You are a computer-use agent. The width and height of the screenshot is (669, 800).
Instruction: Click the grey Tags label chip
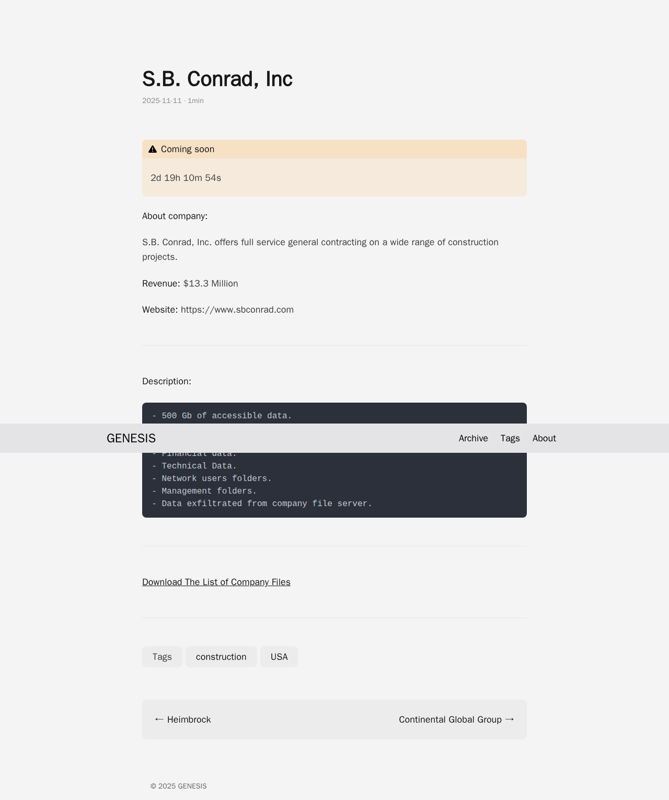point(162,657)
